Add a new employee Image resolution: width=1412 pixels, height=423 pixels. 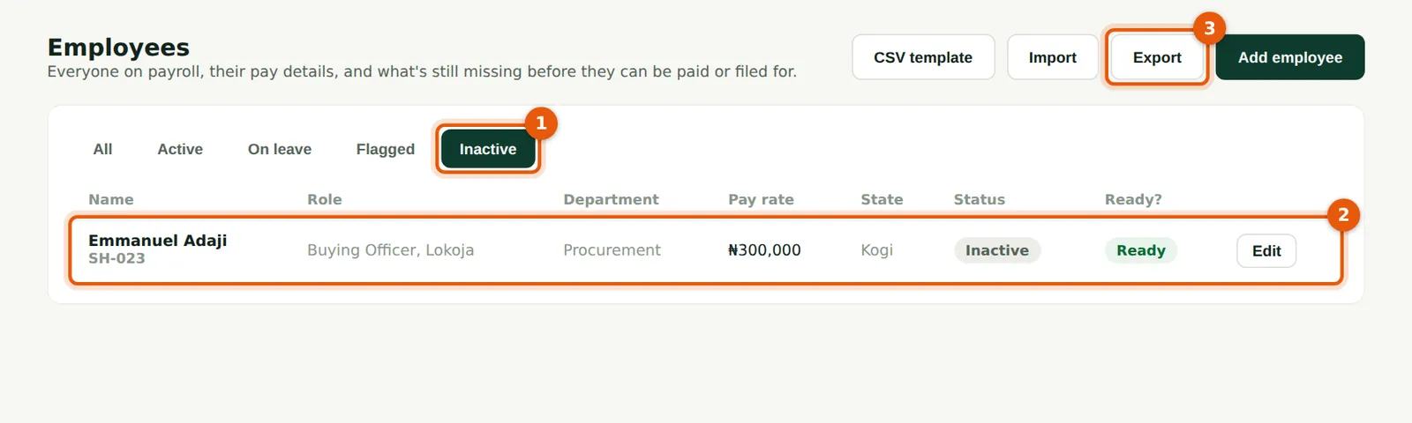1290,57
